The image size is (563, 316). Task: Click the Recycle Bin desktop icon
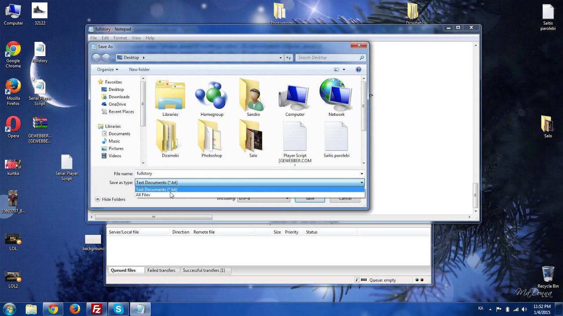[548, 277]
